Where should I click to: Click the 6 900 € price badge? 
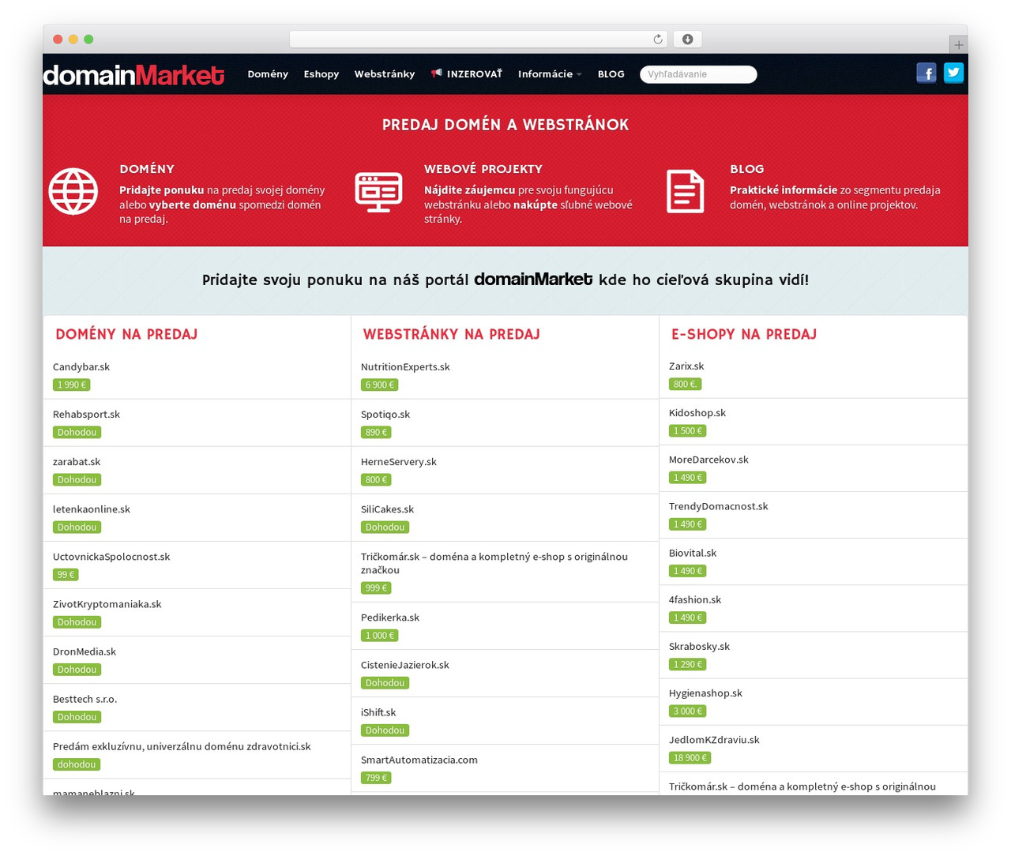pyautogui.click(x=379, y=385)
